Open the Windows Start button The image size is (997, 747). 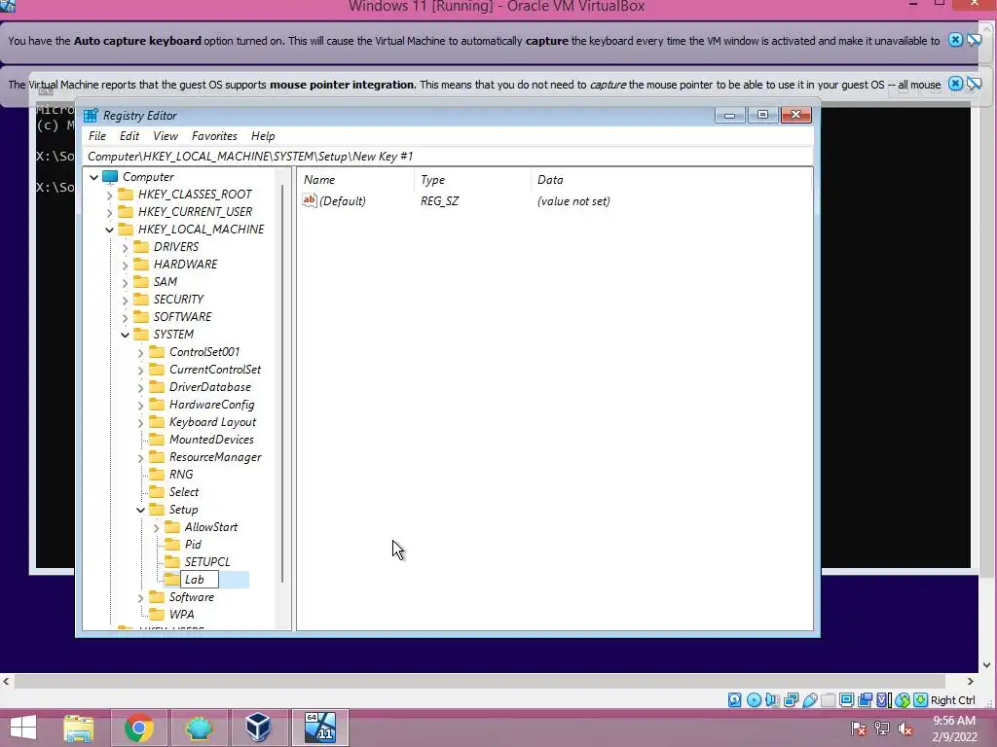point(23,728)
